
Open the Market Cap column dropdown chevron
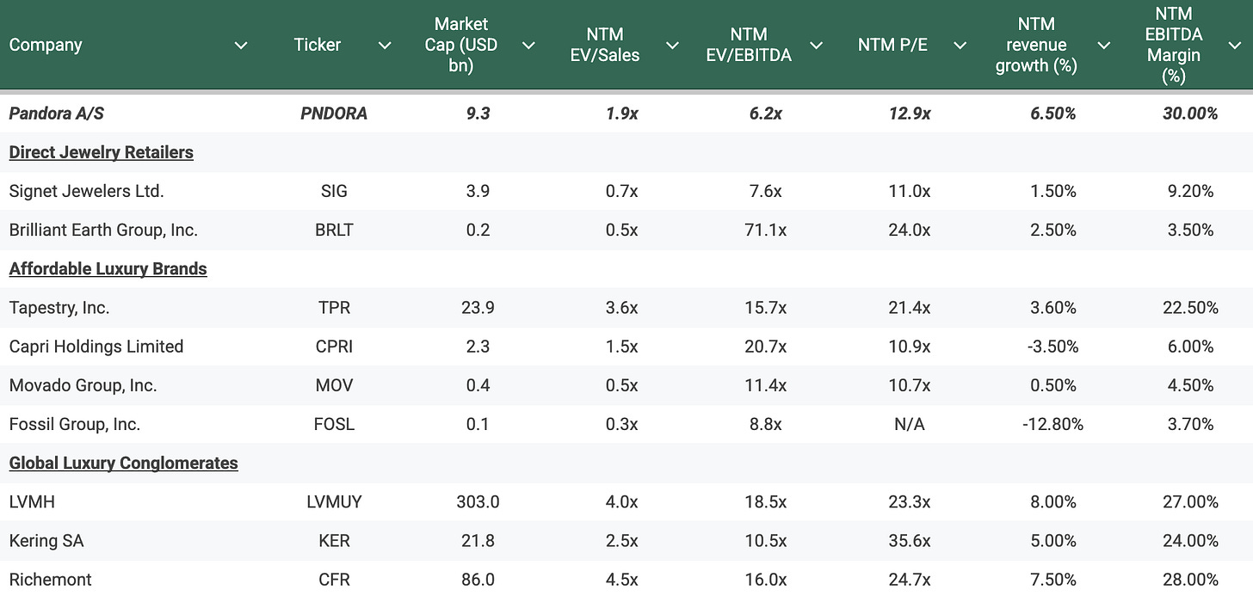pyautogui.click(x=528, y=45)
